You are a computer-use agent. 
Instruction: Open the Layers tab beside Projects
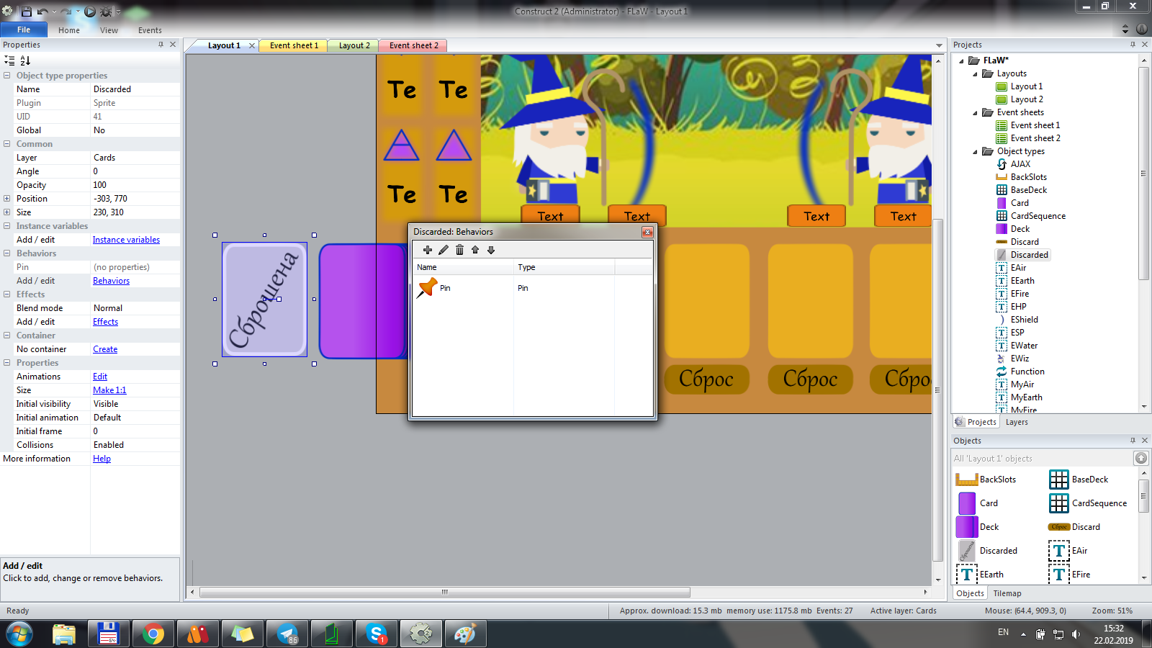point(1017,422)
